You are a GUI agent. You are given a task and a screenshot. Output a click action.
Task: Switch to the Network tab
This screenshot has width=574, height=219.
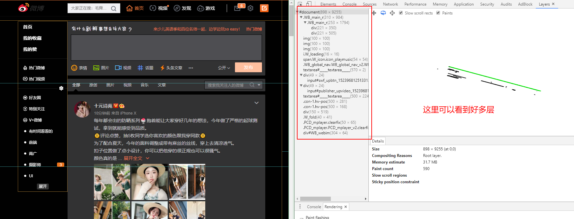[390, 4]
